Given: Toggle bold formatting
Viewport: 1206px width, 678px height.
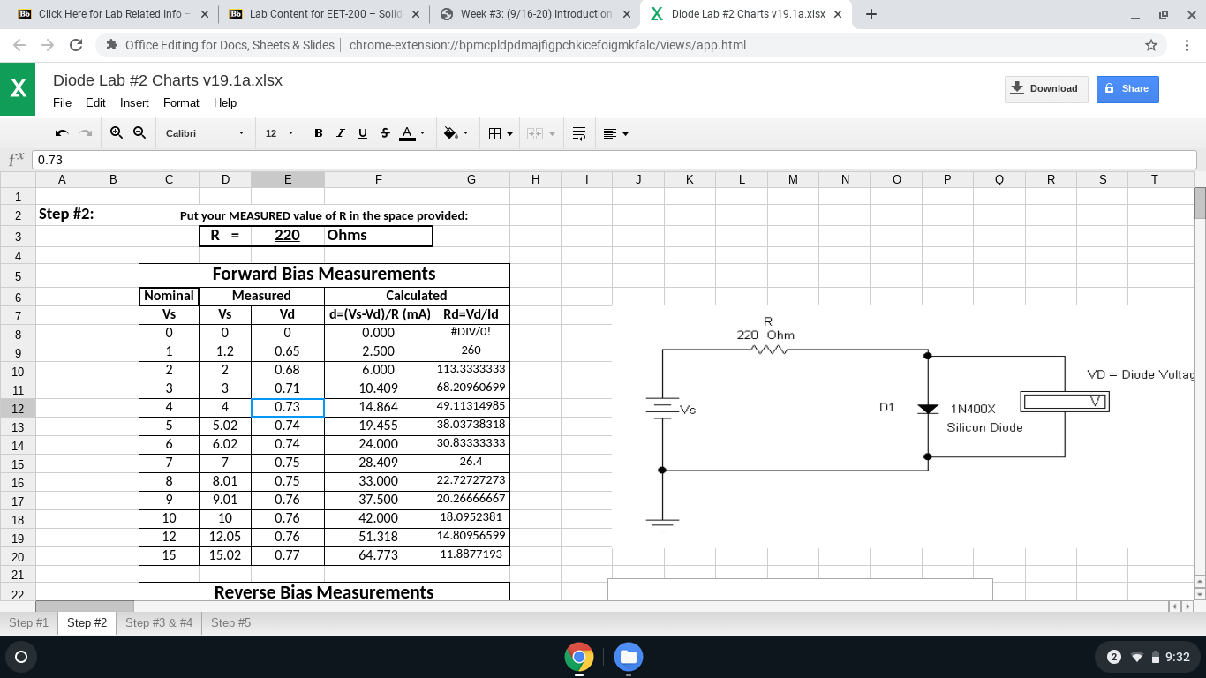Looking at the screenshot, I should point(319,133).
